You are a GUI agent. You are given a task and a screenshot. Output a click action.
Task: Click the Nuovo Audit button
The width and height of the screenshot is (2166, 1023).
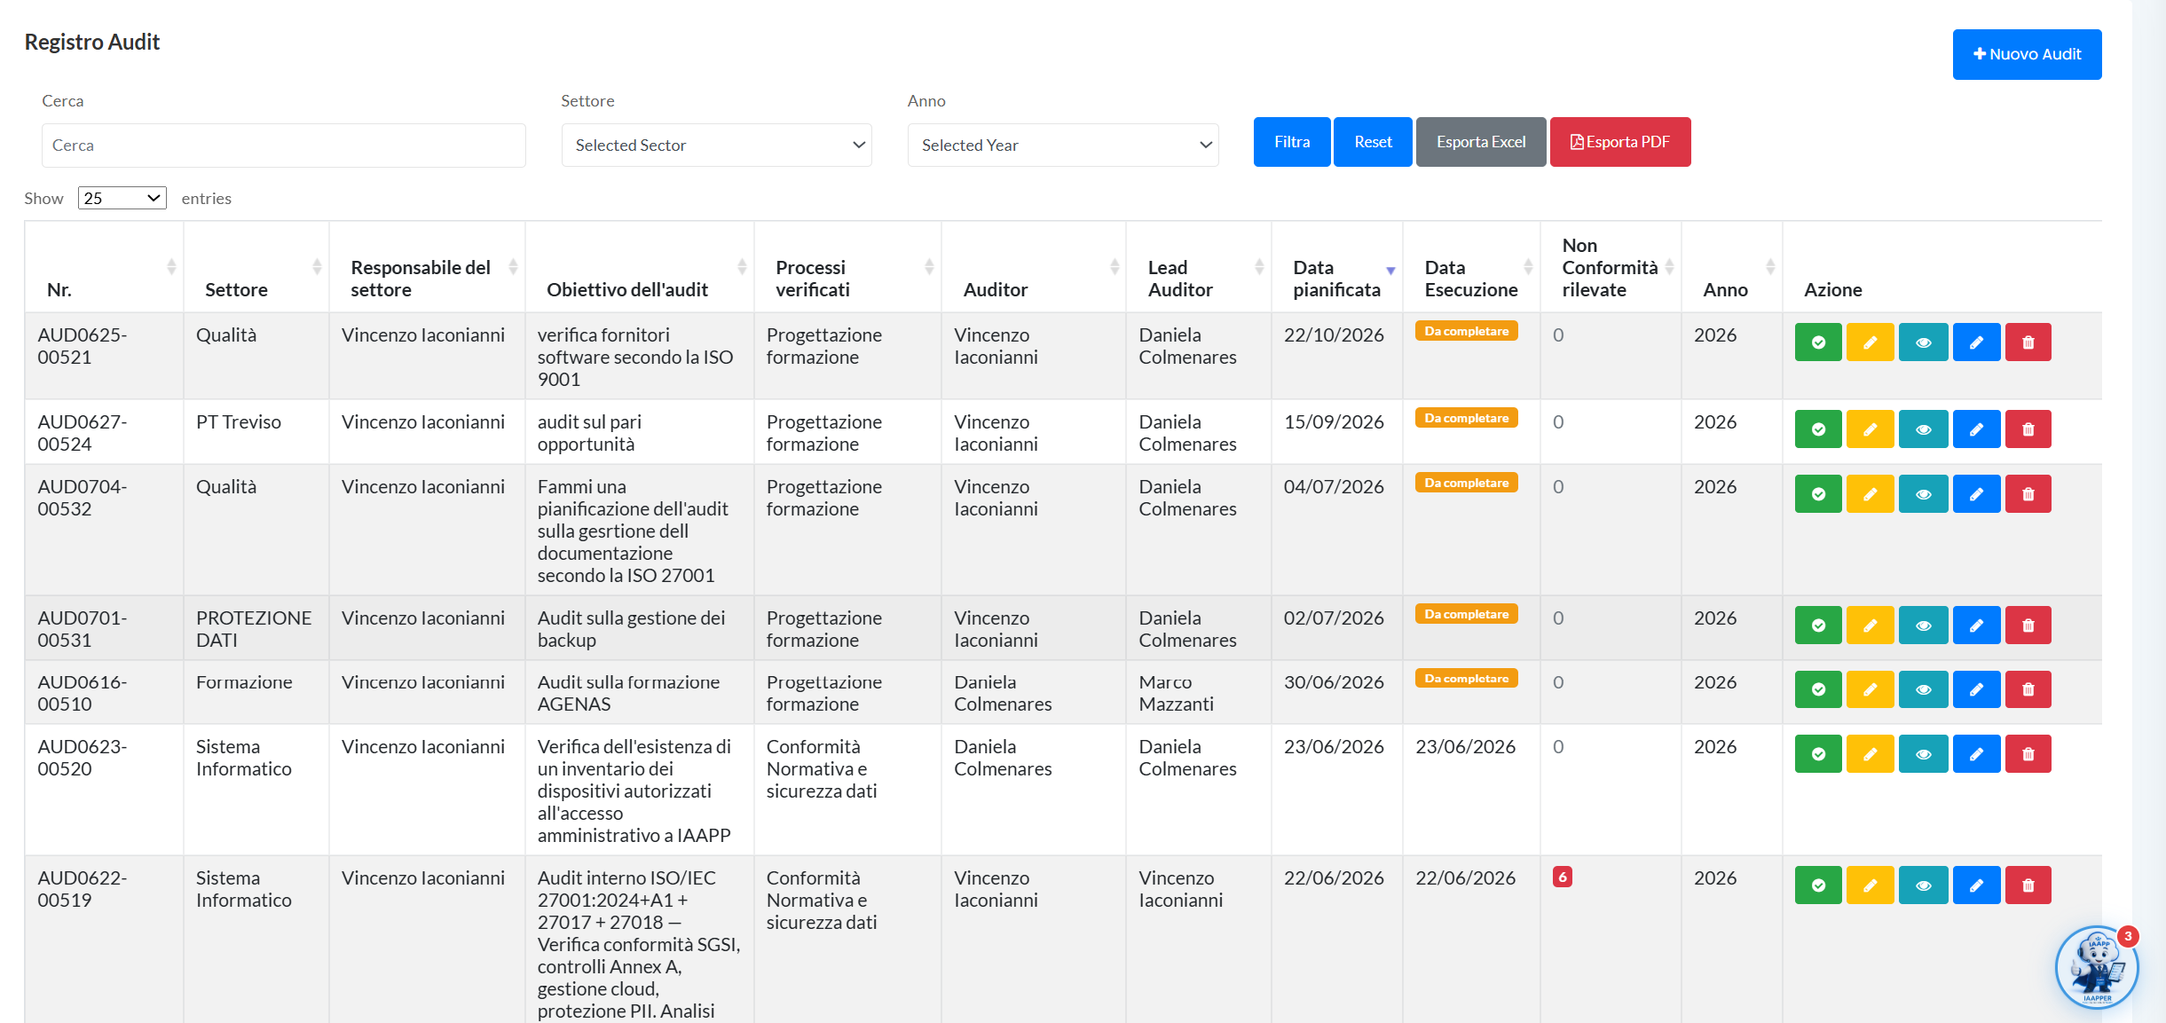pyautogui.click(x=2027, y=54)
